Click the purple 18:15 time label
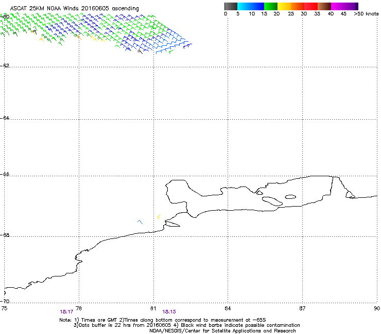 169,312
